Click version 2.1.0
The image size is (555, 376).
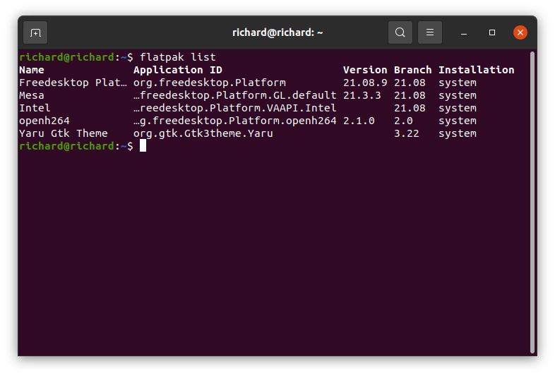click(x=359, y=121)
